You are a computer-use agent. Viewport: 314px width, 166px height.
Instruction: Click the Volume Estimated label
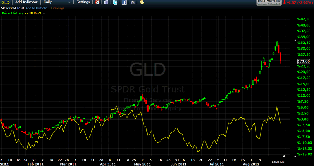pyautogui.click(x=269, y=4)
